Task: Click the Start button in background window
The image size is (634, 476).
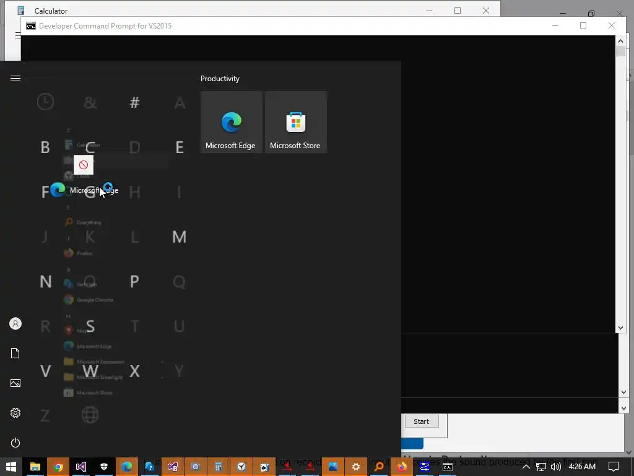Action: click(x=421, y=421)
